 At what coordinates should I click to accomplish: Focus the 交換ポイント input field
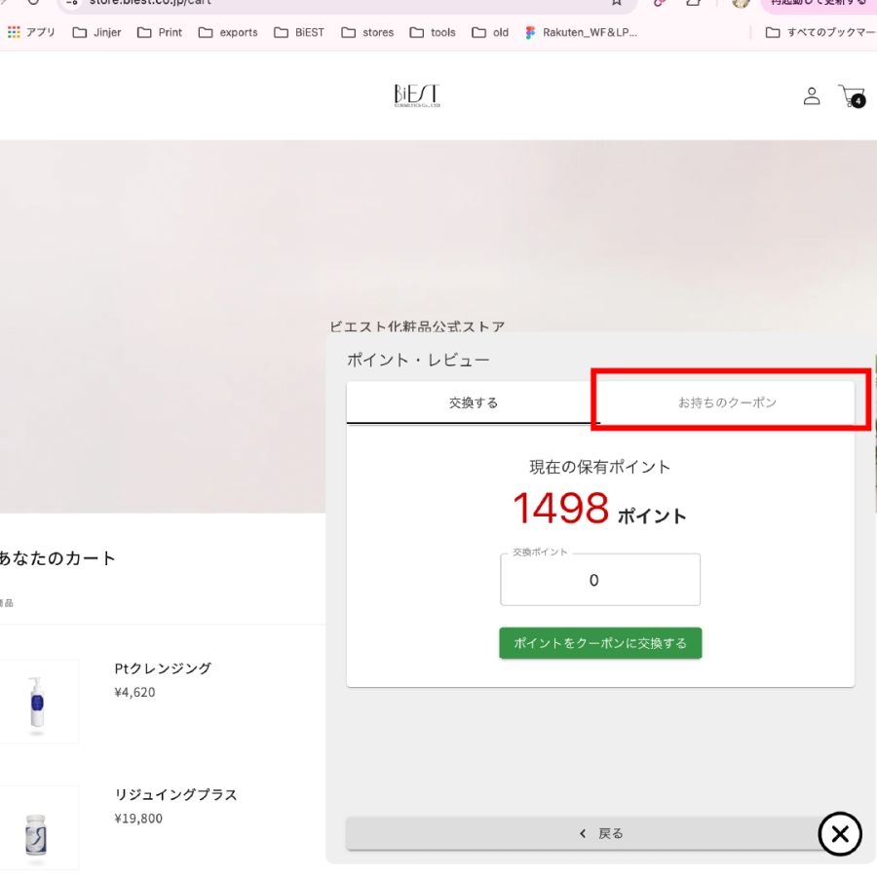point(600,580)
